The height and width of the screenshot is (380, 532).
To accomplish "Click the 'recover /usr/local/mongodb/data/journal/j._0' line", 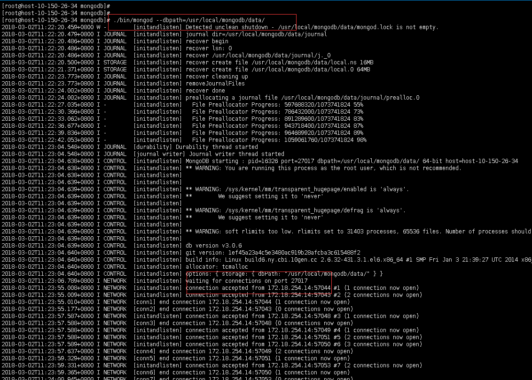I will coord(166,55).
